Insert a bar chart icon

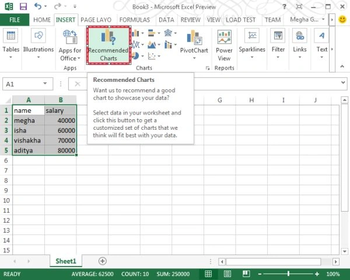(152, 33)
